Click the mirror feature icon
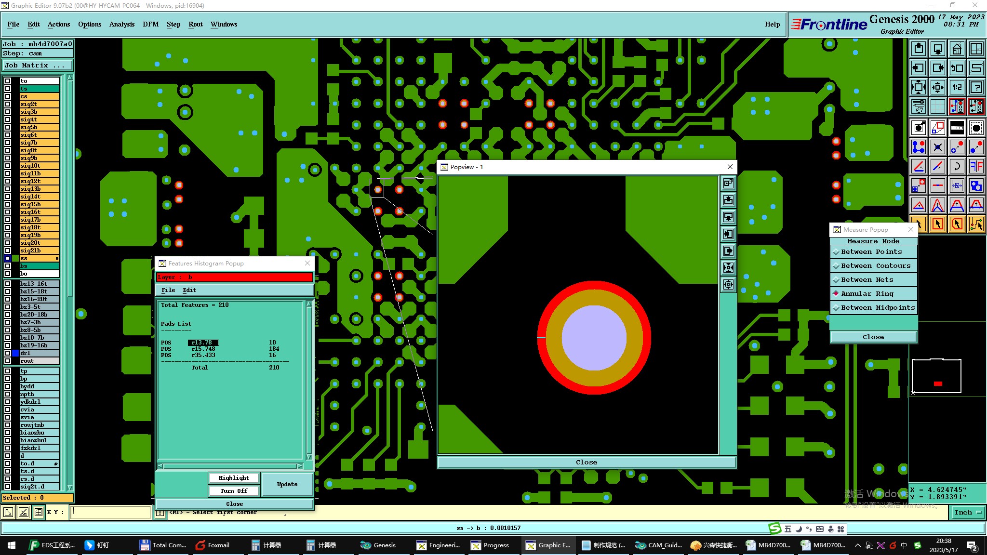Image resolution: width=987 pixels, height=555 pixels. pos(976,166)
